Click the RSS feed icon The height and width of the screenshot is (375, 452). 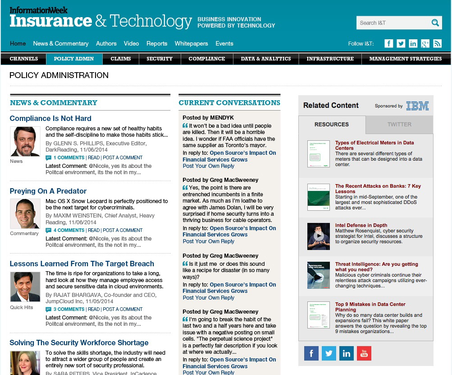coord(437,43)
